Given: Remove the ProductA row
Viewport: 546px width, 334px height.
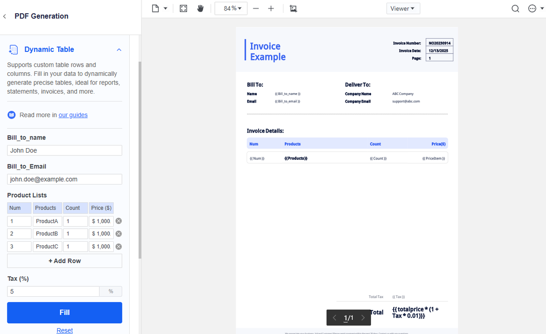Looking at the screenshot, I should [x=118, y=221].
